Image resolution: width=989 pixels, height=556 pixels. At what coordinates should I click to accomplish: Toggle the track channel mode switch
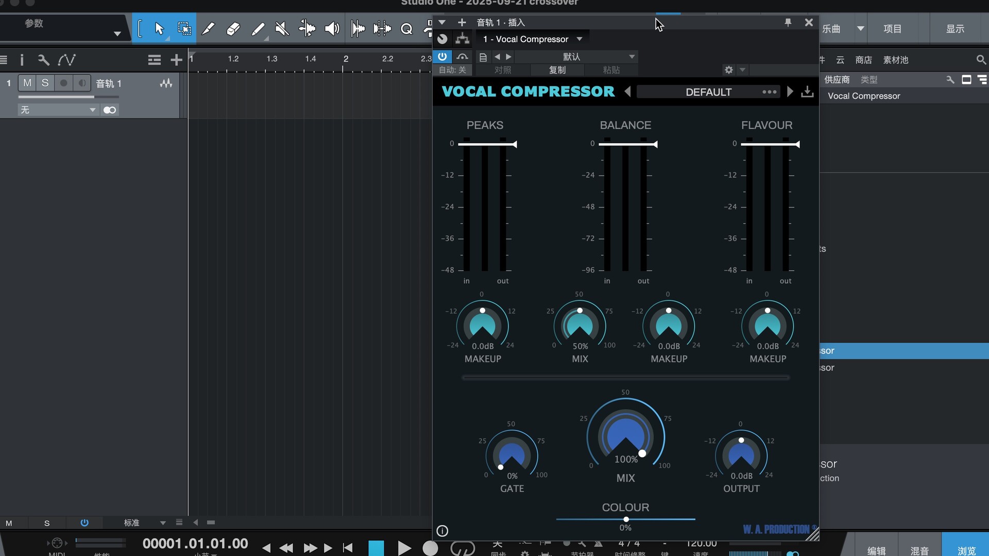tap(110, 110)
